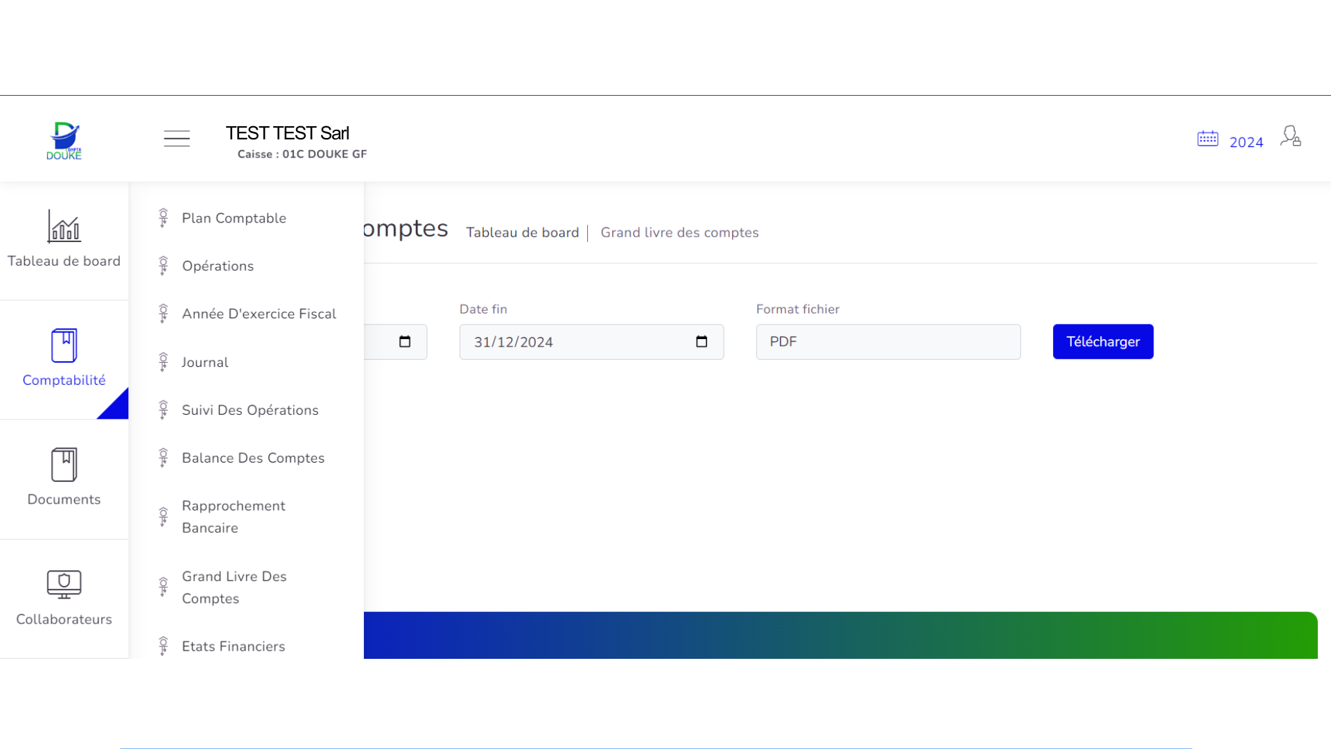Click the Douke logo icon
Viewport: 1331px width, 749px height.
[x=64, y=140]
